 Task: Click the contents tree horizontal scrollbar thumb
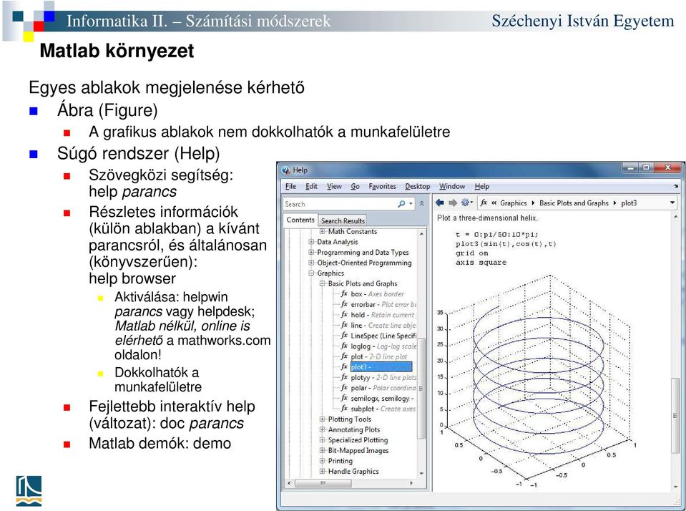point(323,483)
